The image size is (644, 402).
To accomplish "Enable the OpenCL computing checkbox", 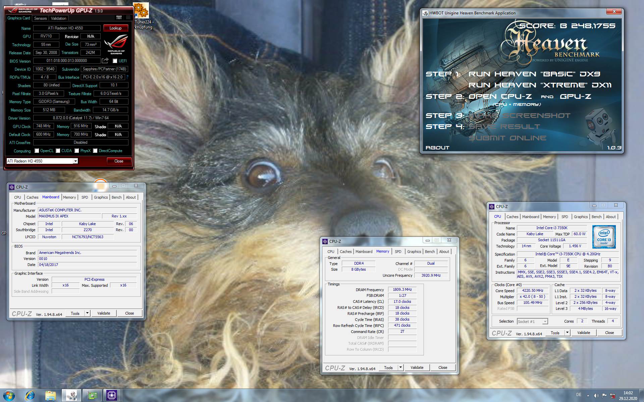I will point(37,151).
